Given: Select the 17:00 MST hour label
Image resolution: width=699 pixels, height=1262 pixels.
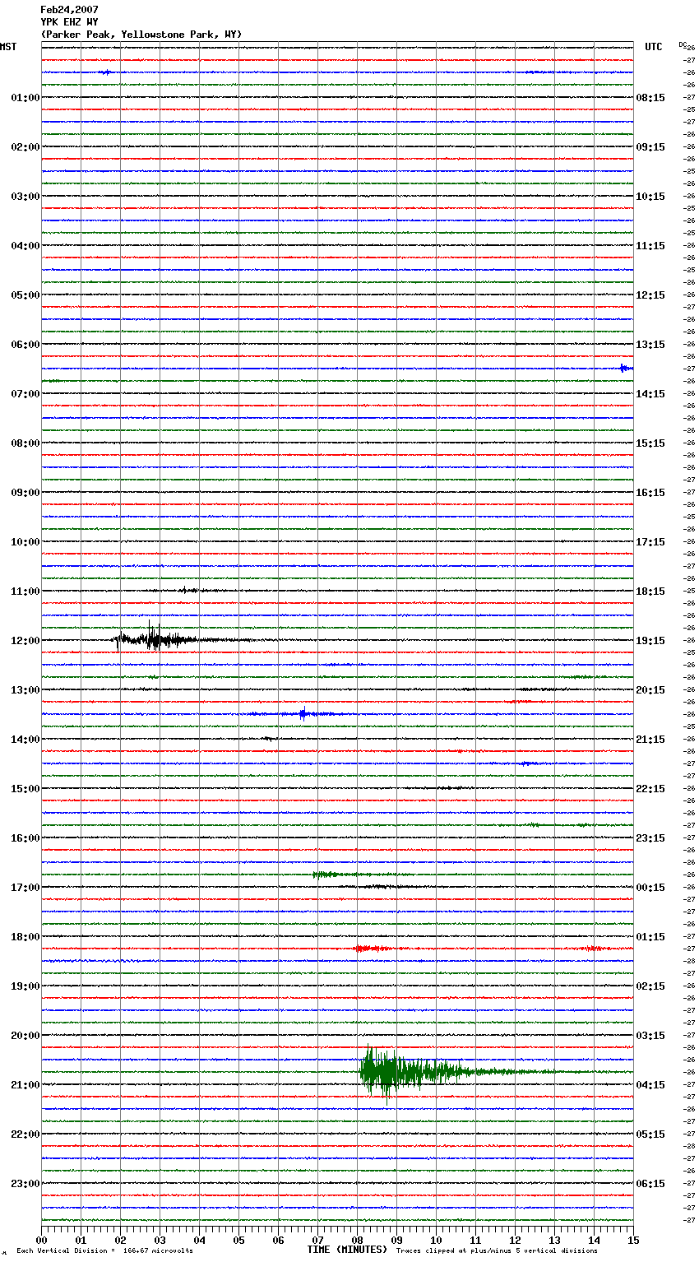Looking at the screenshot, I should coord(25,888).
